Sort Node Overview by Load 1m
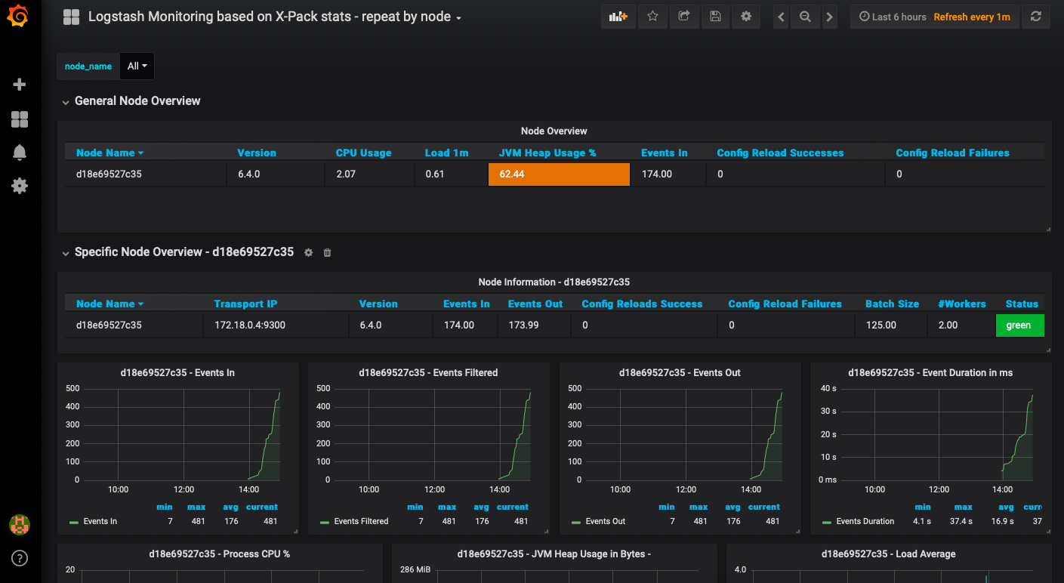Image resolution: width=1064 pixels, height=583 pixels. (447, 153)
